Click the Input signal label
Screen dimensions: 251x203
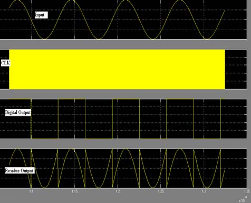coord(41,15)
